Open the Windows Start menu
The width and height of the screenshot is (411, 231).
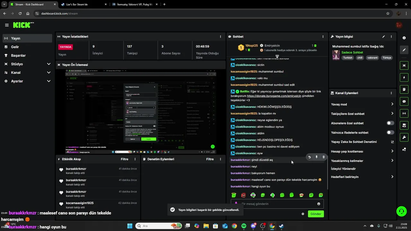pyautogui.click(x=130, y=226)
